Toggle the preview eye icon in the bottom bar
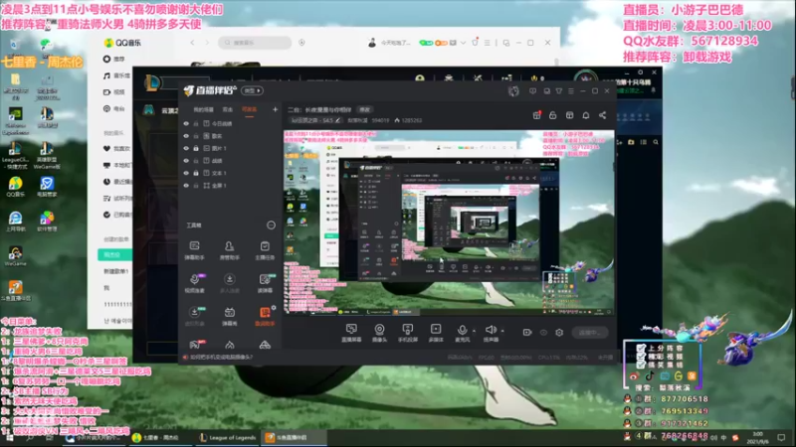Viewport: 796px width, 447px height. pyautogui.click(x=543, y=333)
